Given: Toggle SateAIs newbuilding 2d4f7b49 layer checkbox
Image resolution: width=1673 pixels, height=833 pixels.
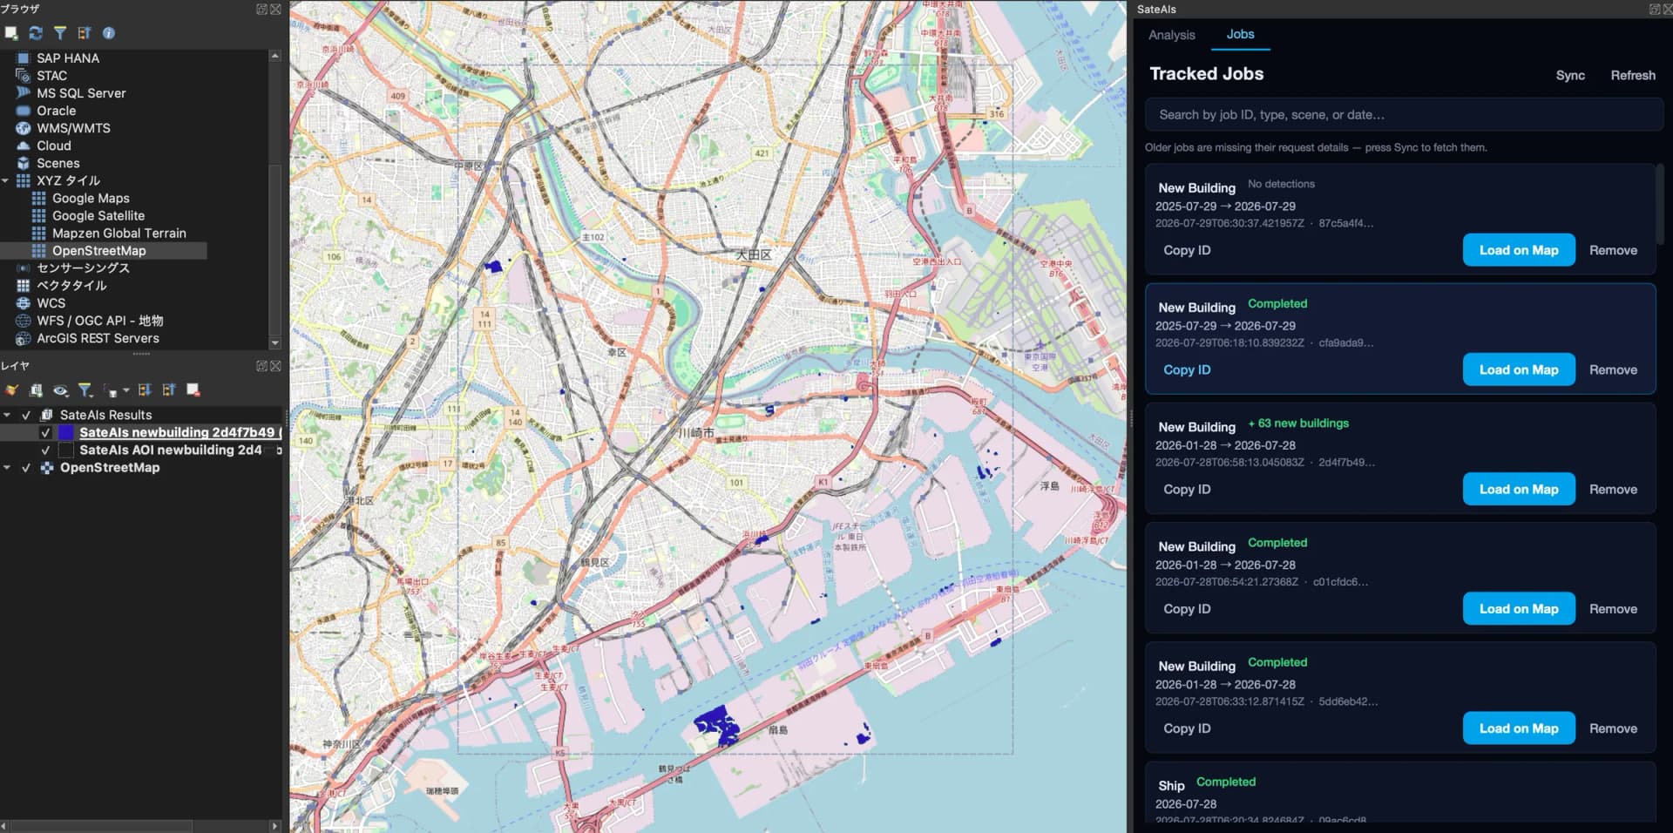Looking at the screenshot, I should [x=45, y=433].
